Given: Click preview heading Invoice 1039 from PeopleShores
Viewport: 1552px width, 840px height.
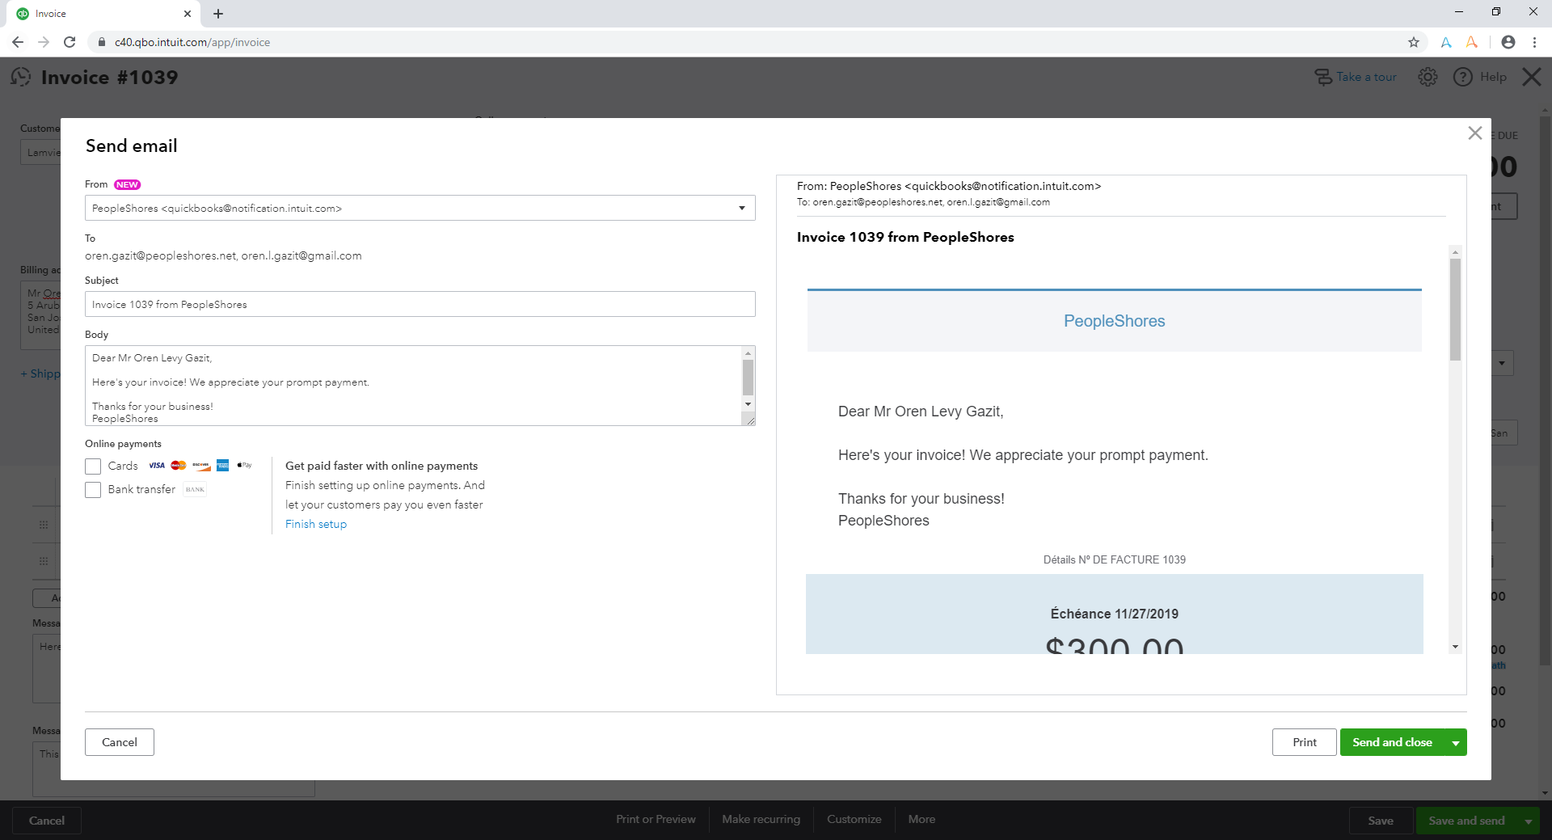Looking at the screenshot, I should point(905,237).
